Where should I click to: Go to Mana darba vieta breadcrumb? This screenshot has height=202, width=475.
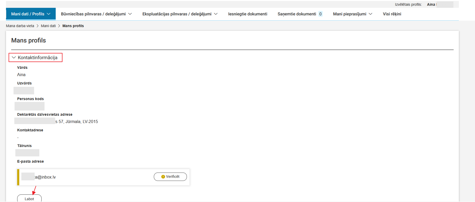pyautogui.click(x=20, y=26)
